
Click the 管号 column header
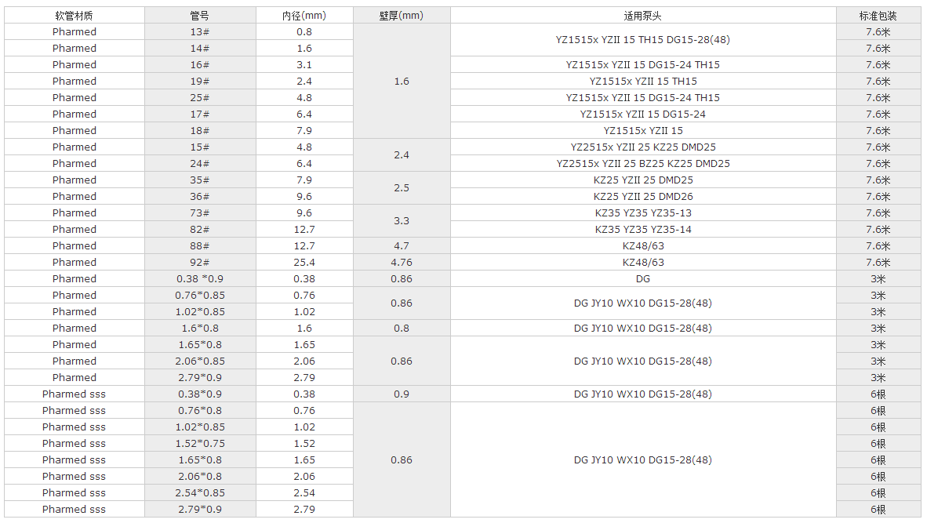[x=200, y=16]
